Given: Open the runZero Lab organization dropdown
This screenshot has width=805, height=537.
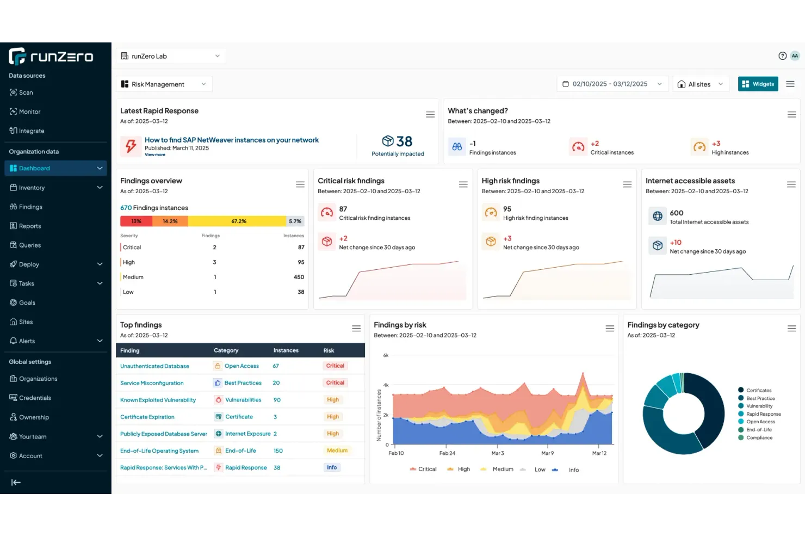Looking at the screenshot, I should [x=170, y=56].
